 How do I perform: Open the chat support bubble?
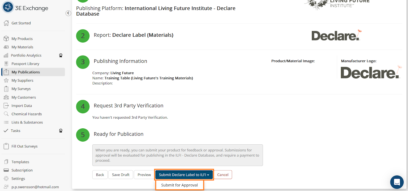coord(397,182)
